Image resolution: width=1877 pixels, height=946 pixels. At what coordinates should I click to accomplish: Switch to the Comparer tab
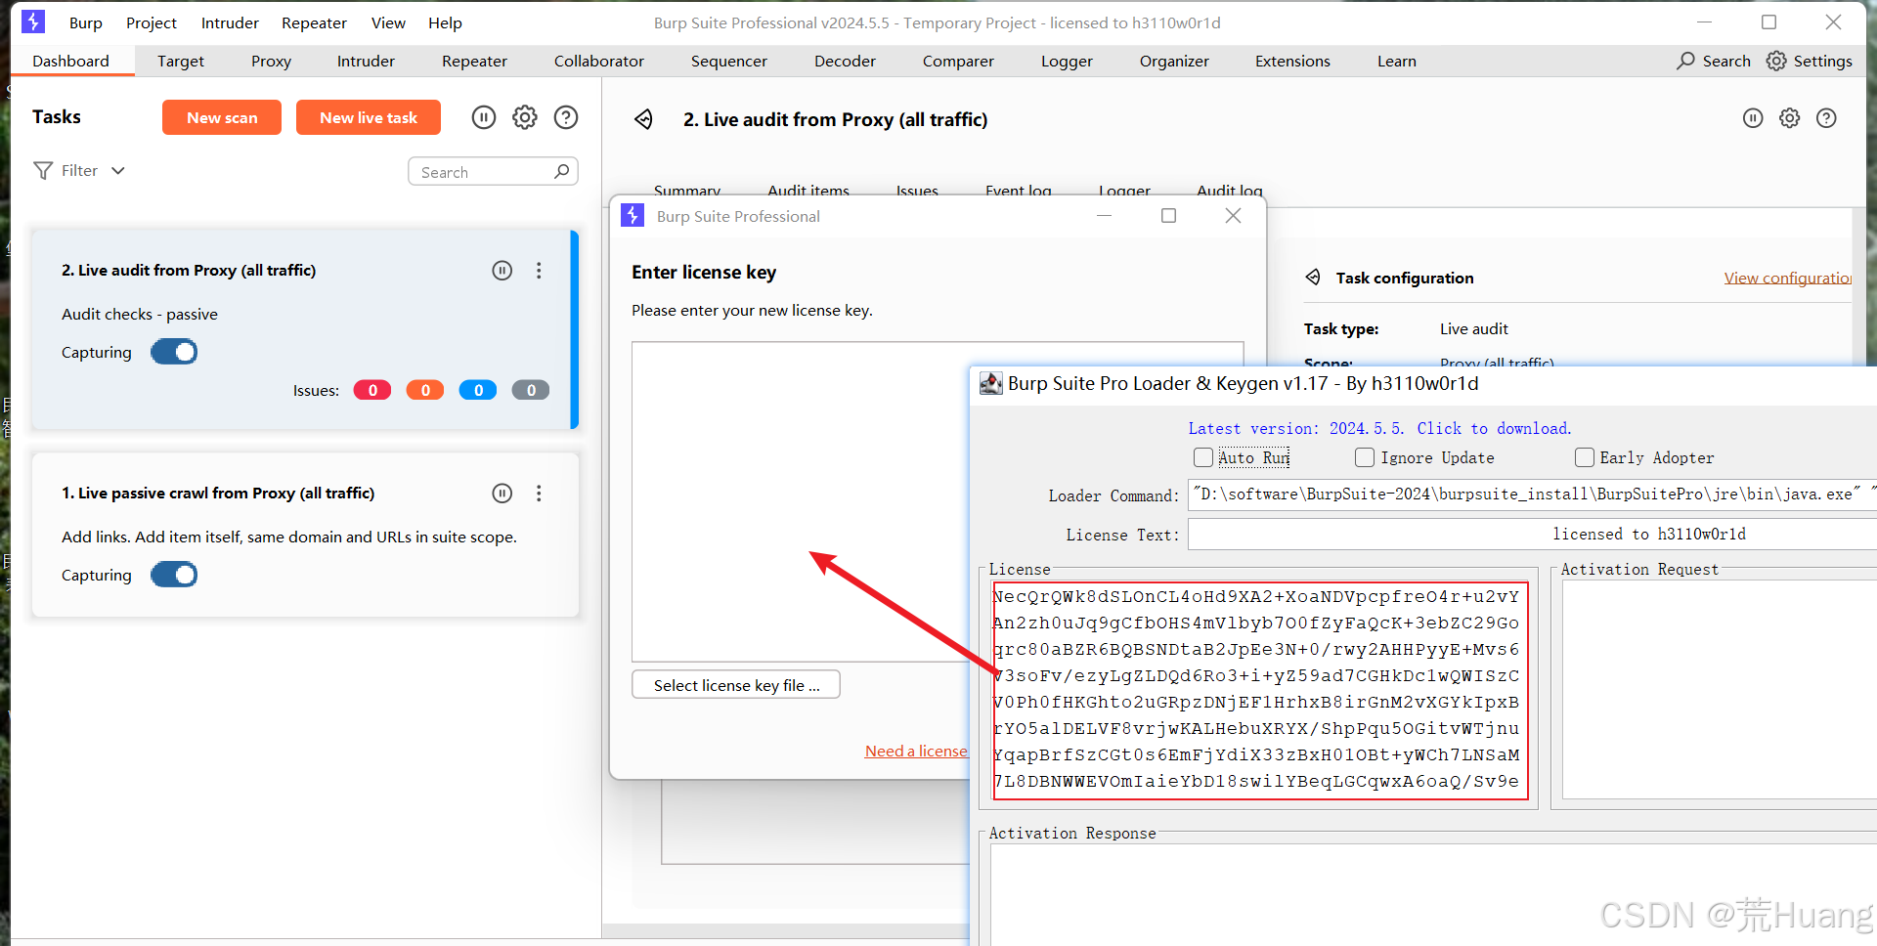[958, 61]
